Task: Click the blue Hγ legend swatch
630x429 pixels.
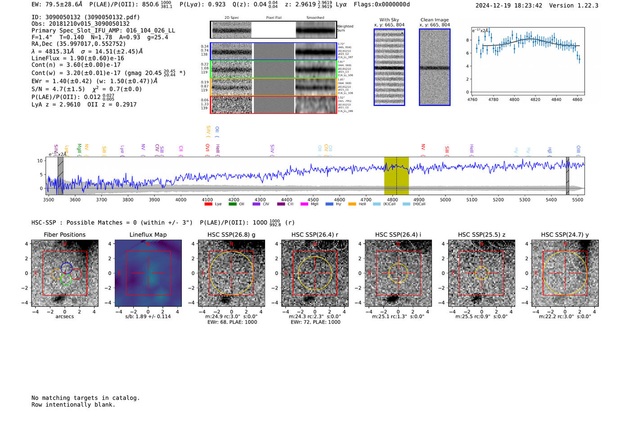Action: coord(329,204)
